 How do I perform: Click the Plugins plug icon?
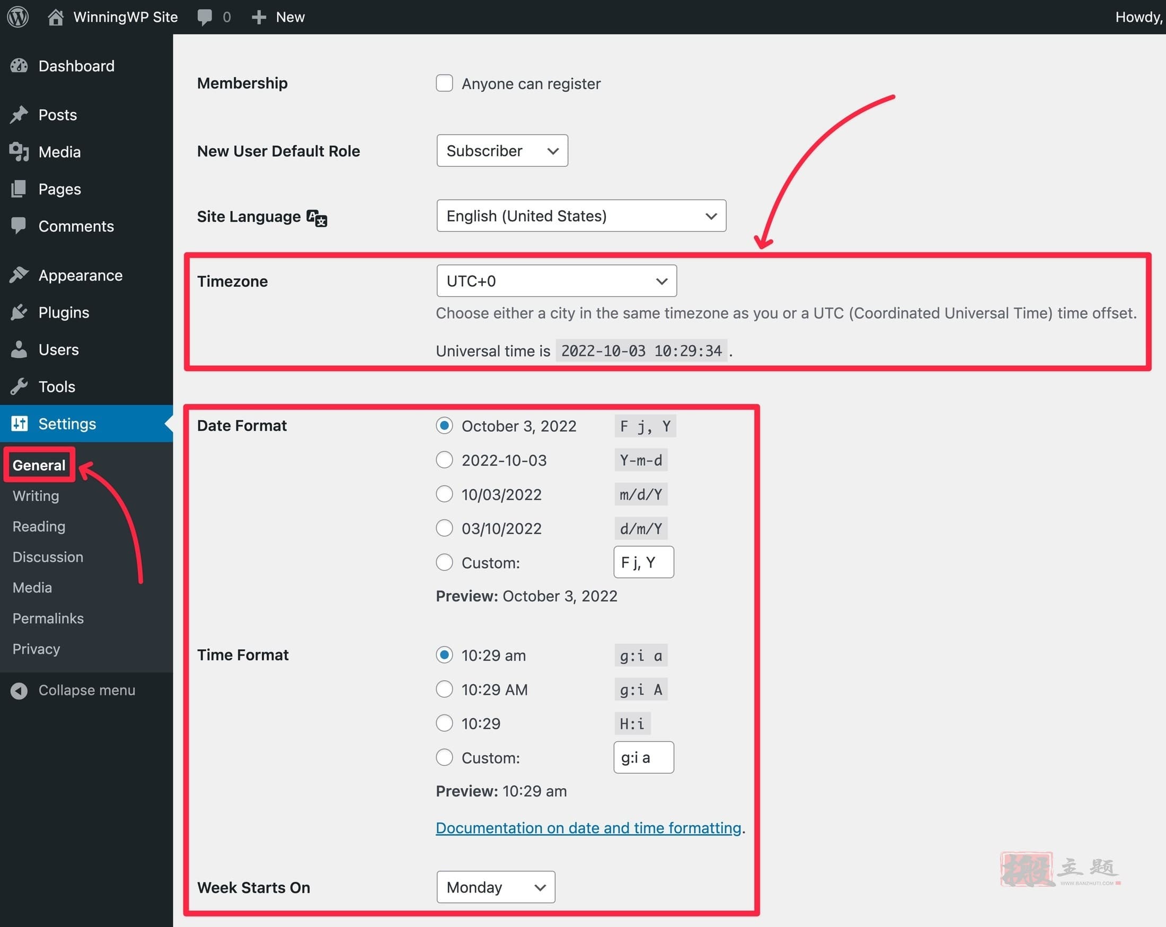click(19, 312)
